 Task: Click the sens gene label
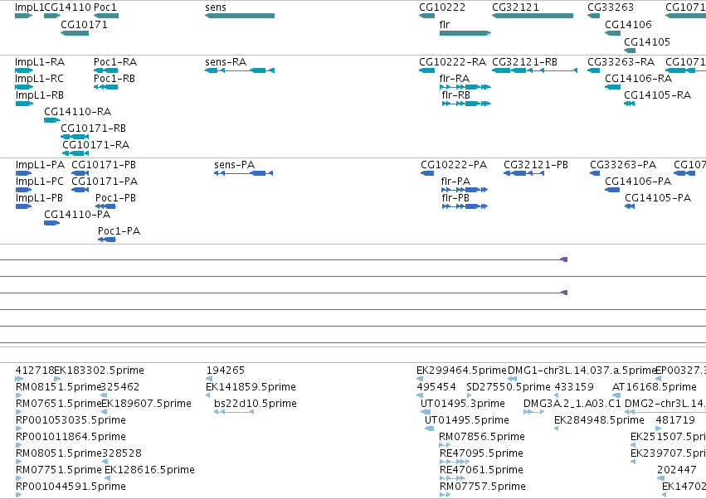click(215, 7)
